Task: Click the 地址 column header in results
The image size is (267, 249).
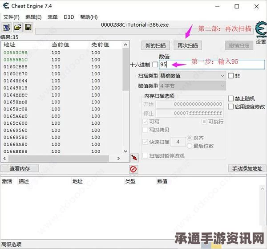Action: tap(9, 45)
